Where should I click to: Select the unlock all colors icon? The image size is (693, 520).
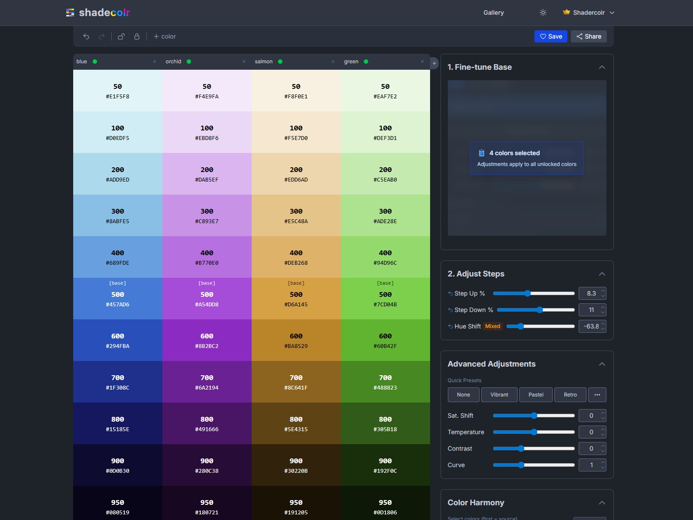click(121, 36)
